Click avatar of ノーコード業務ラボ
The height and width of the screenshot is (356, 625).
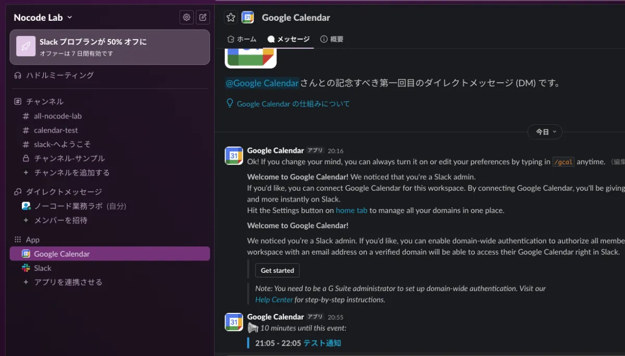(26, 206)
